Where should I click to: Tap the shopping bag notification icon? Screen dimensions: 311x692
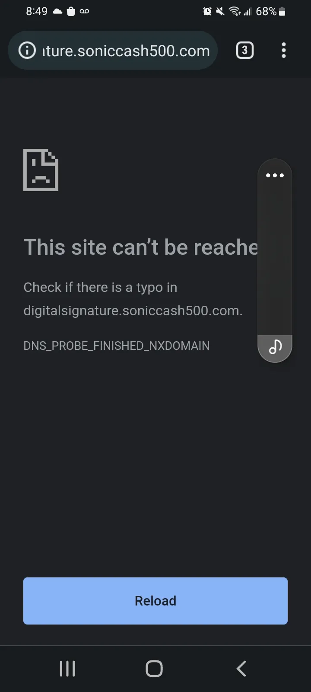tap(71, 12)
